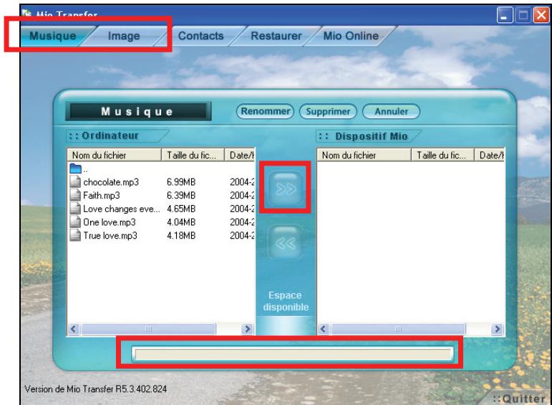Sort Dispositif Mio list by Nom du fichier
Screen dimensions: 552x405
[364, 155]
